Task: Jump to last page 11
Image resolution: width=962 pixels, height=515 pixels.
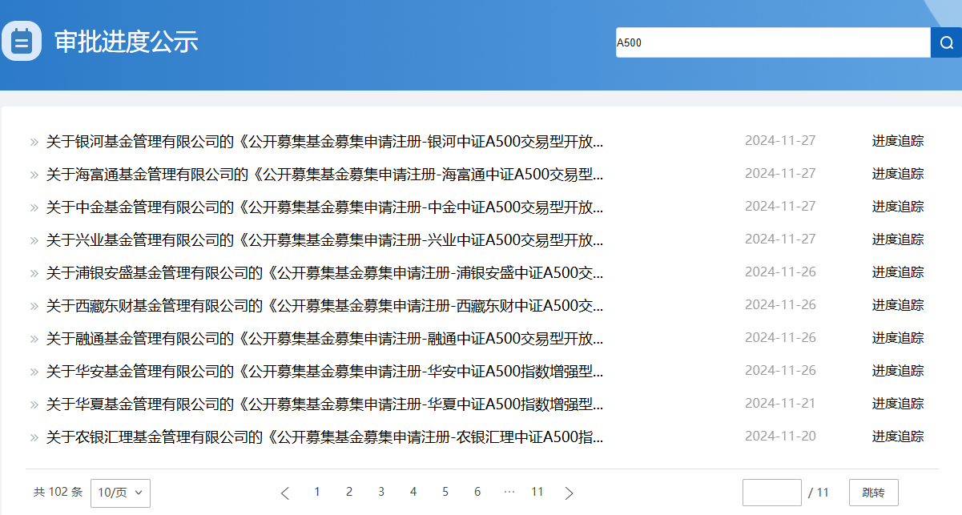Action: pos(537,492)
